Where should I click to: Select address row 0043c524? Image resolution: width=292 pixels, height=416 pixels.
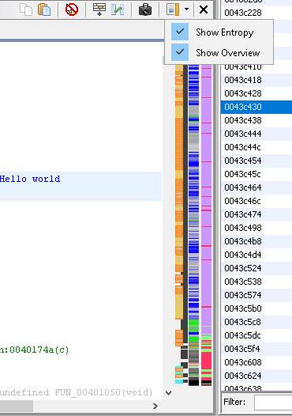pos(256,268)
